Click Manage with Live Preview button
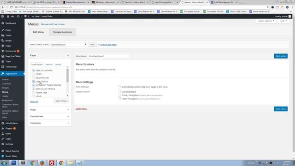This screenshot has width=295, height=166. 53,24
